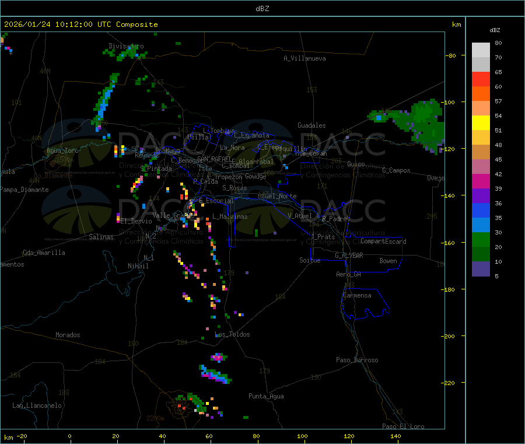
Task: Click the S_Rosas map label
Action: pyautogui.click(x=235, y=188)
